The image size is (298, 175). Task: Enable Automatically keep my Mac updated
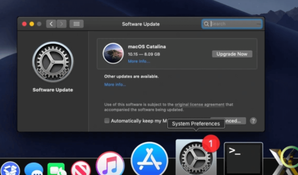(x=107, y=121)
